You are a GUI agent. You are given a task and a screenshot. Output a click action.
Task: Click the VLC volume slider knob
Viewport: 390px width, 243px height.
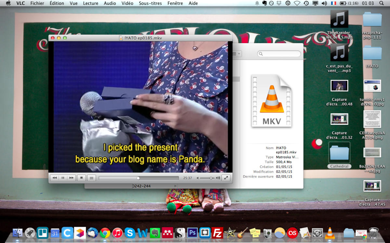click(211, 178)
